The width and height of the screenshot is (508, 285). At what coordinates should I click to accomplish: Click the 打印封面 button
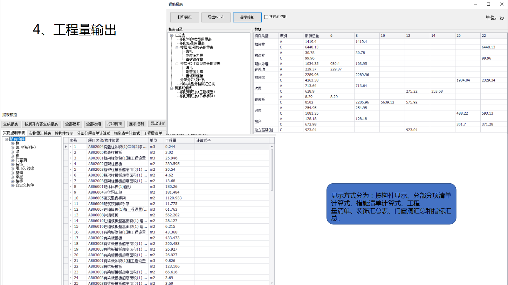tap(115, 124)
